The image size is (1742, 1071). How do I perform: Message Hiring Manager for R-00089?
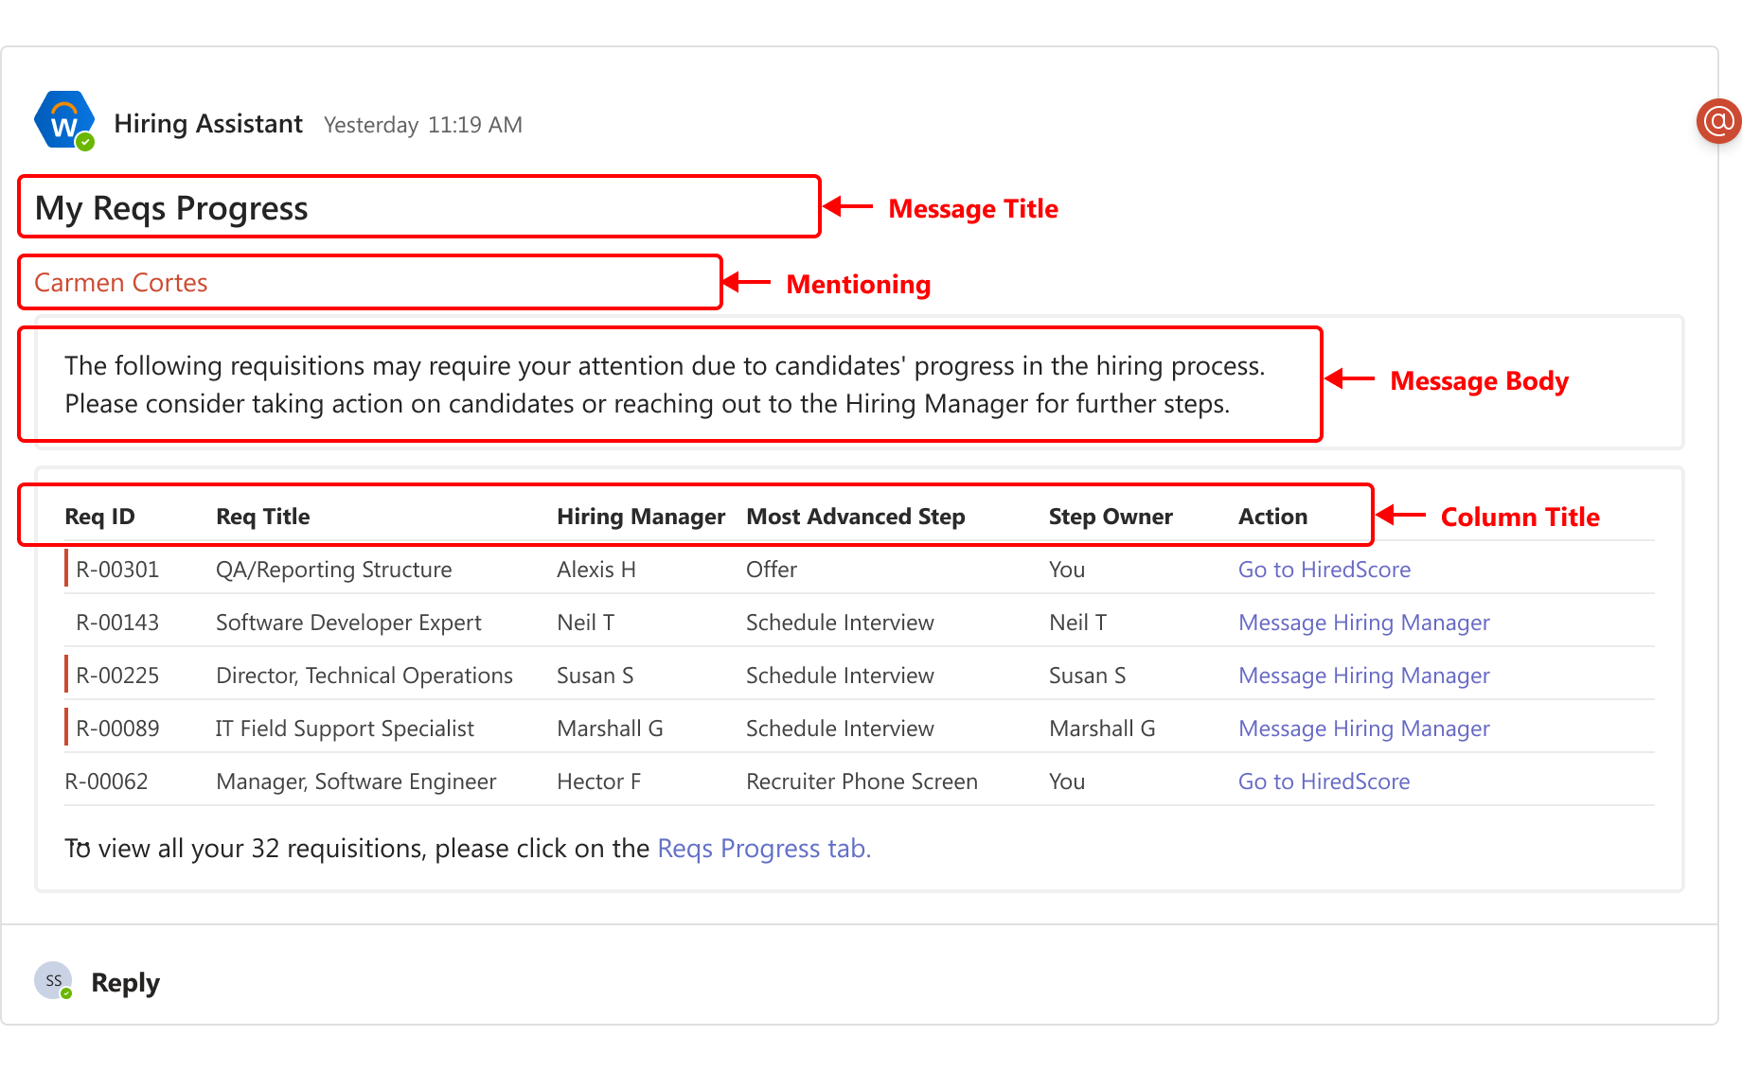point(1364,729)
